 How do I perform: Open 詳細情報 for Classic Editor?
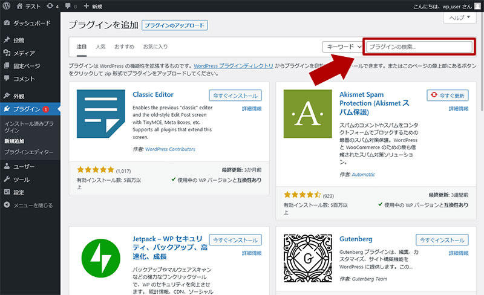tap(252, 109)
